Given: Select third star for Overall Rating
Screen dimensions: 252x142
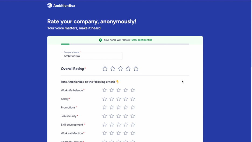Looking at the screenshot, I should click(120, 69).
